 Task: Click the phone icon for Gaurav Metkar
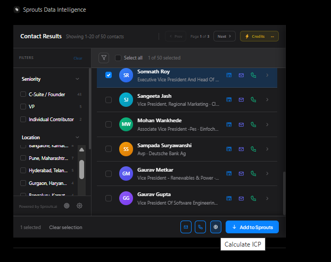tap(253, 173)
